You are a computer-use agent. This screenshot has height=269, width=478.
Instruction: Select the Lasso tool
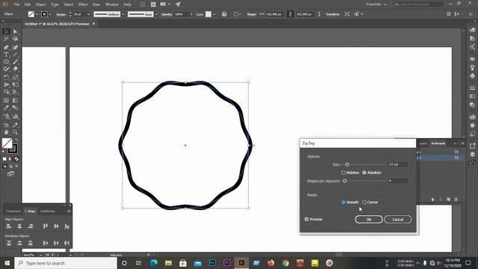[15, 39]
